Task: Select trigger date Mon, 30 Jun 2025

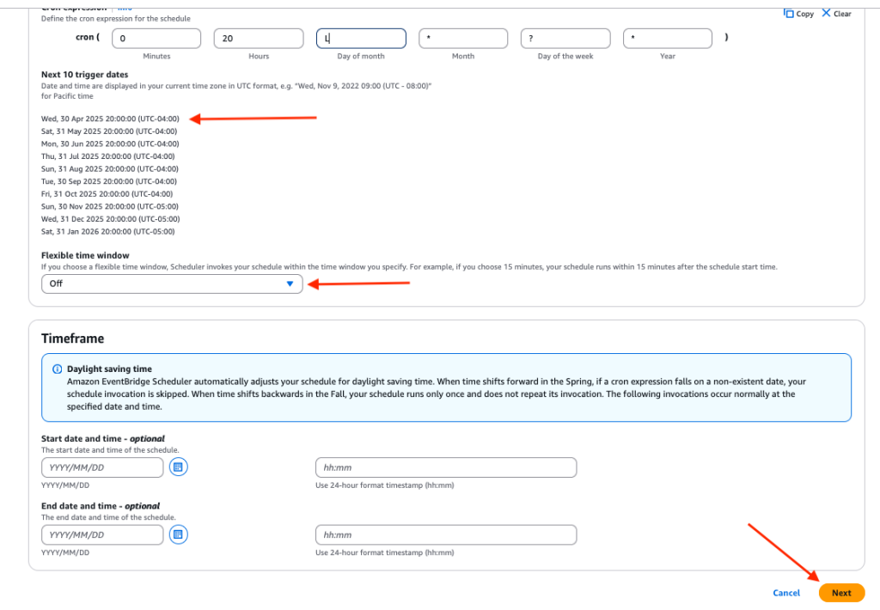Action: pos(110,143)
